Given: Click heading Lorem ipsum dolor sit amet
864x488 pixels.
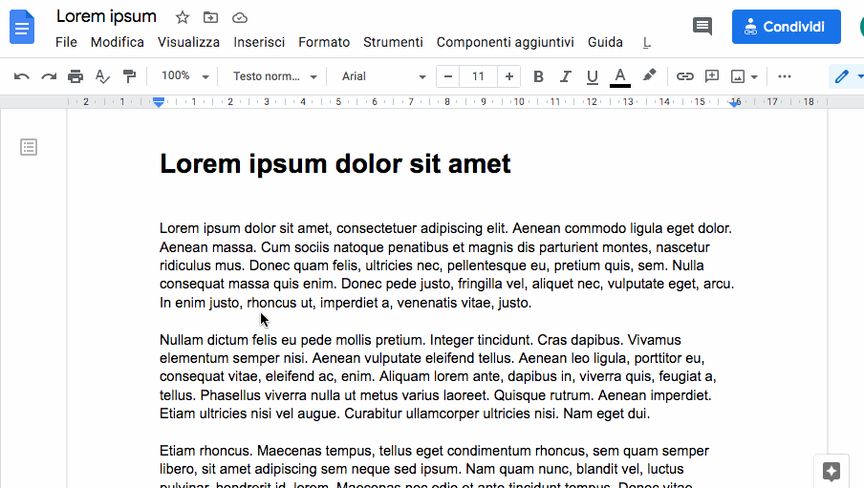Looking at the screenshot, I should click(335, 163).
